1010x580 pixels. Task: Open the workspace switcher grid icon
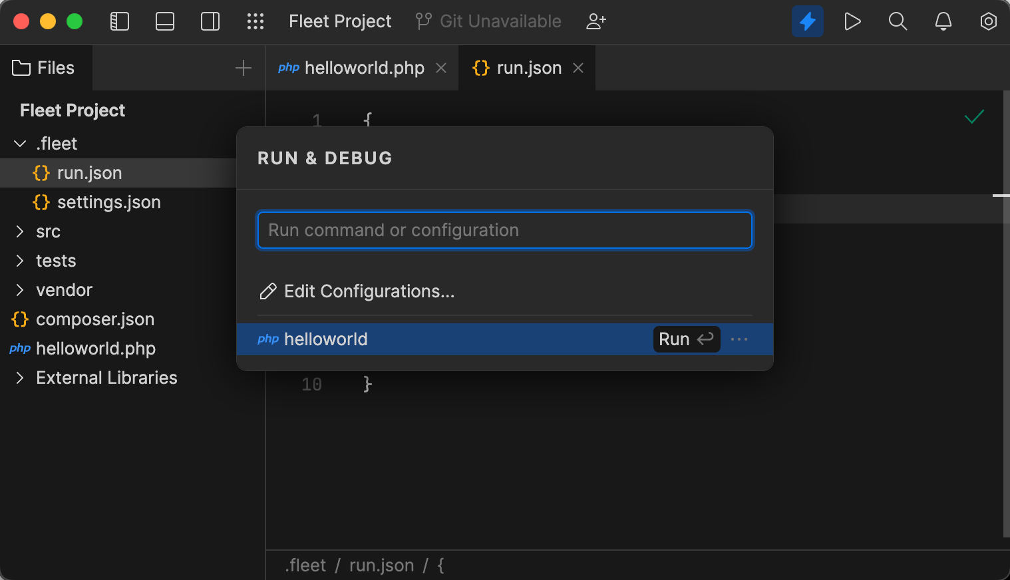pyautogui.click(x=255, y=21)
